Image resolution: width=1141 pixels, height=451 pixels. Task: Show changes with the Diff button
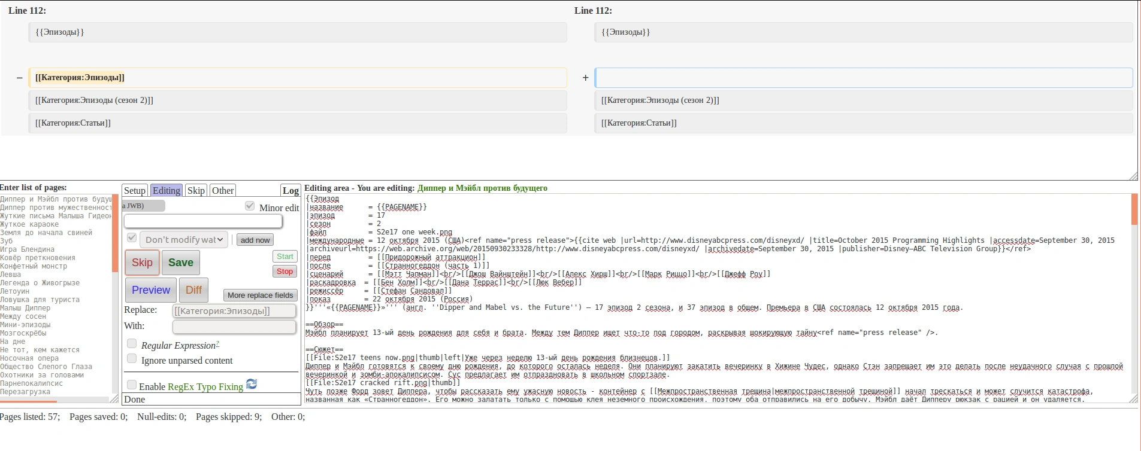[x=193, y=290]
